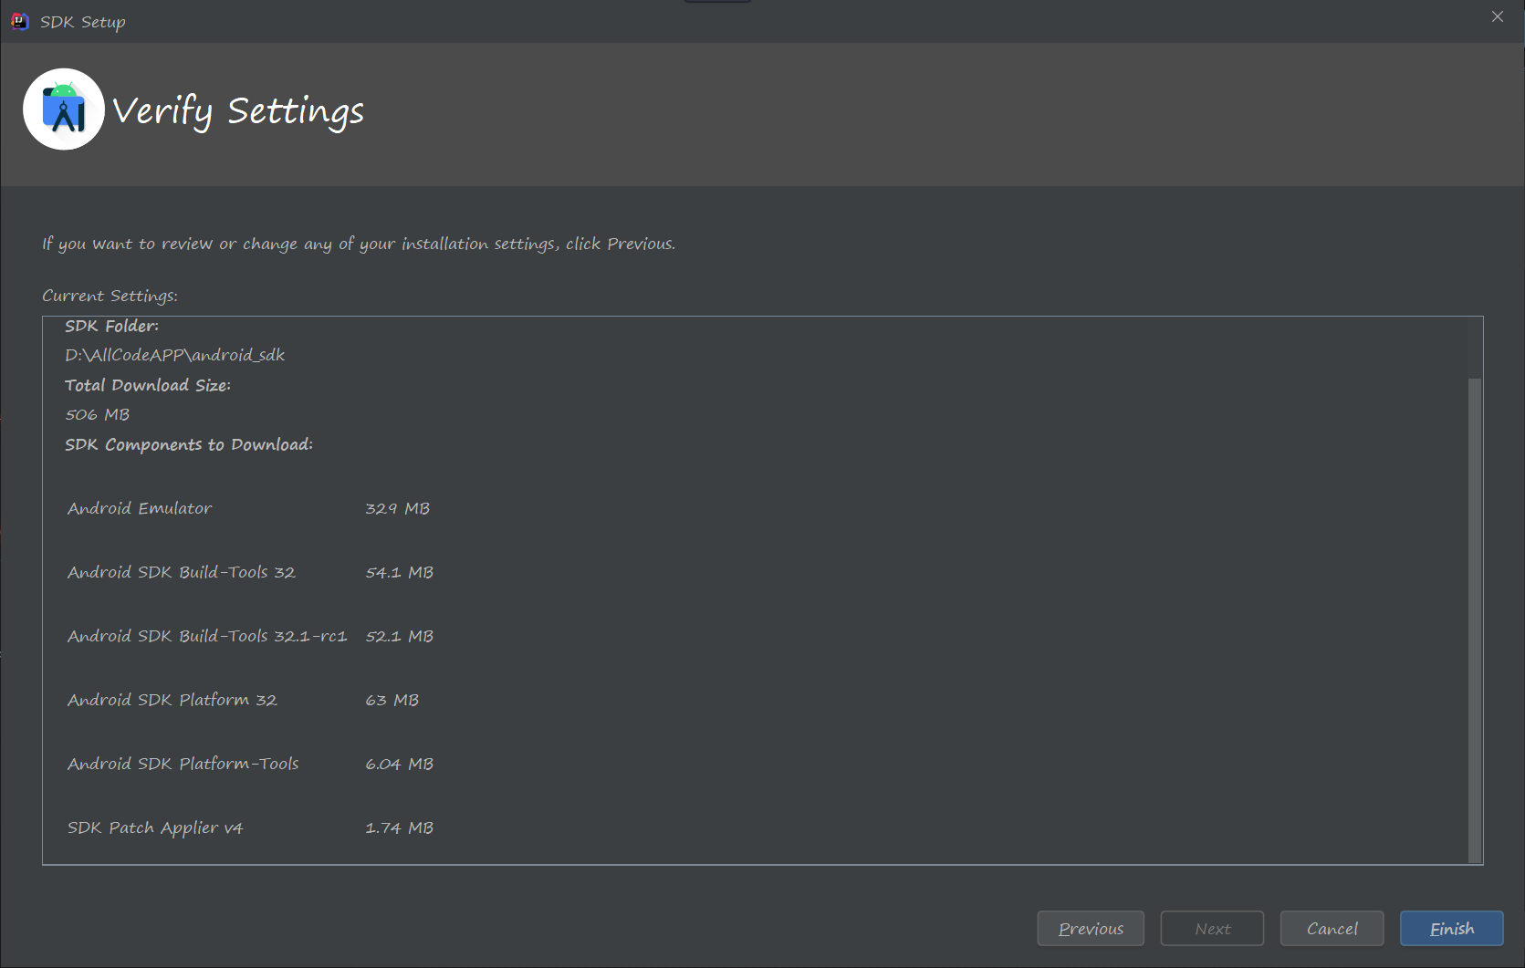Click the settings list vertical scrollbar
Viewport: 1525px width, 968px height.
[1475, 619]
